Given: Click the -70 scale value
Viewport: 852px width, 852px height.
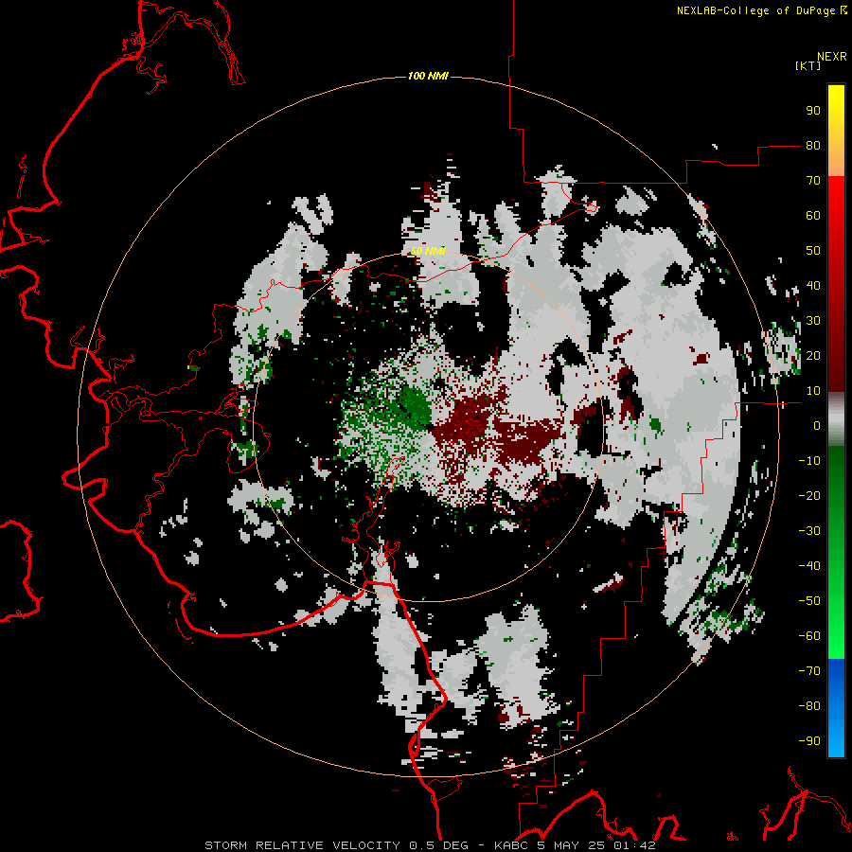Looking at the screenshot, I should pyautogui.click(x=809, y=671).
